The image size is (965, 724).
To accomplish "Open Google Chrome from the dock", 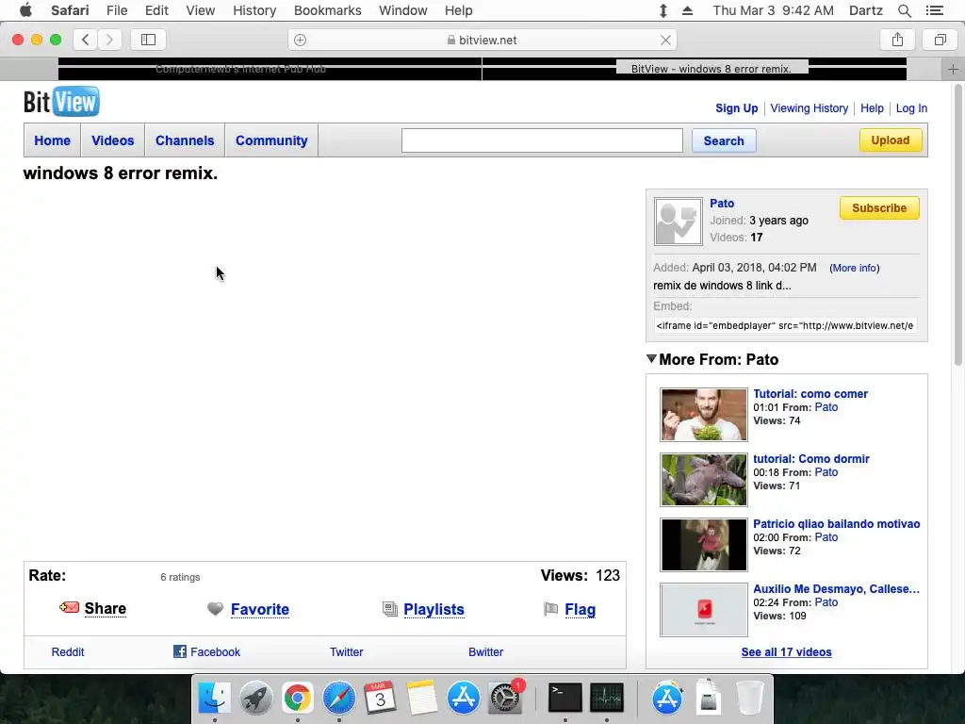I will coord(297,698).
